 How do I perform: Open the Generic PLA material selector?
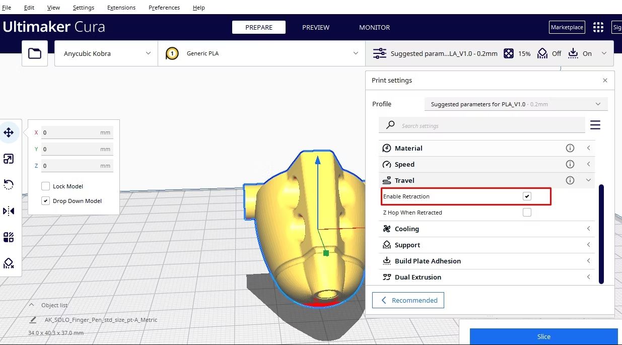point(262,53)
